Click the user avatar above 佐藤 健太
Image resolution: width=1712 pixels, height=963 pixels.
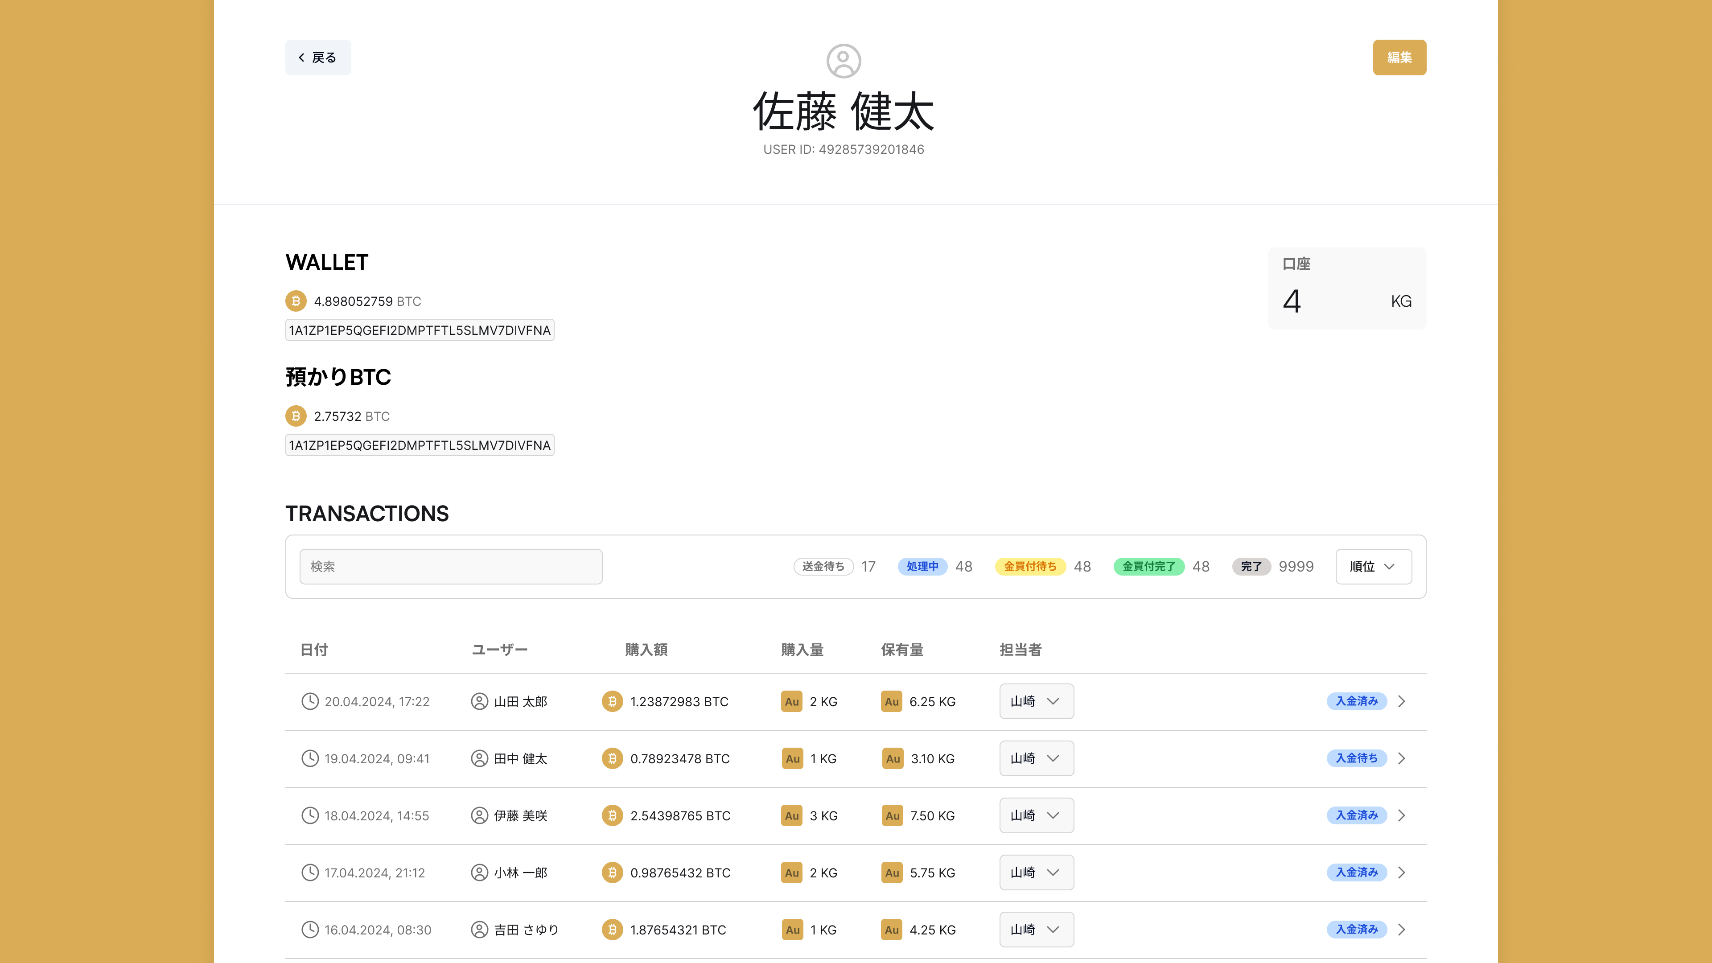coord(844,61)
